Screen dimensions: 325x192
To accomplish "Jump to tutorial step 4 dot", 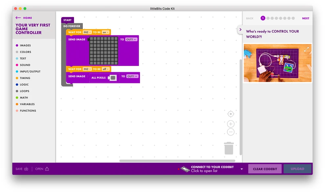I will 276,18.
